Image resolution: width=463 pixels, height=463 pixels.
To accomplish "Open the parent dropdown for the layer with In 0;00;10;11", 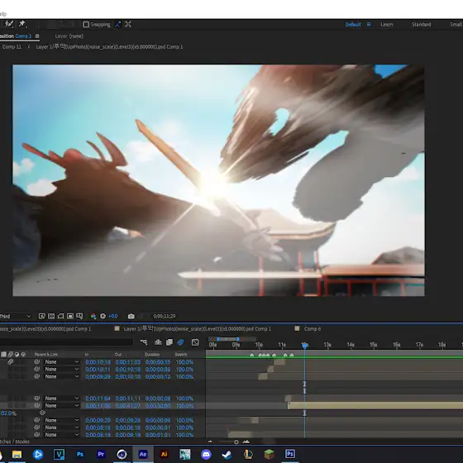I will click(x=61, y=370).
